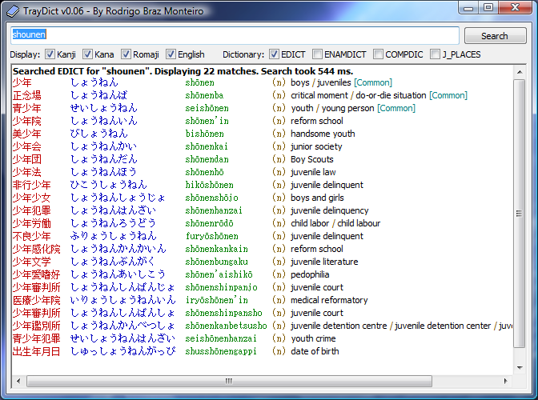
Task: Toggle the English display checkbox
Action: point(171,54)
